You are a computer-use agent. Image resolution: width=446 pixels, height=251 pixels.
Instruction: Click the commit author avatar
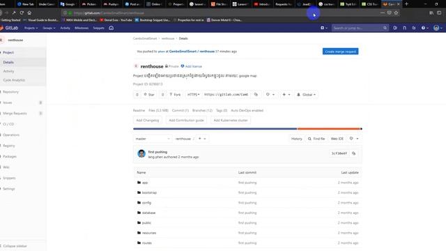pos(141,153)
